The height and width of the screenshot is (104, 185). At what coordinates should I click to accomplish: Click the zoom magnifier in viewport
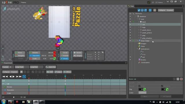click(x=3, y=57)
